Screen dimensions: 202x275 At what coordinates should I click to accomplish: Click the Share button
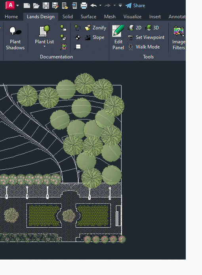135,6
